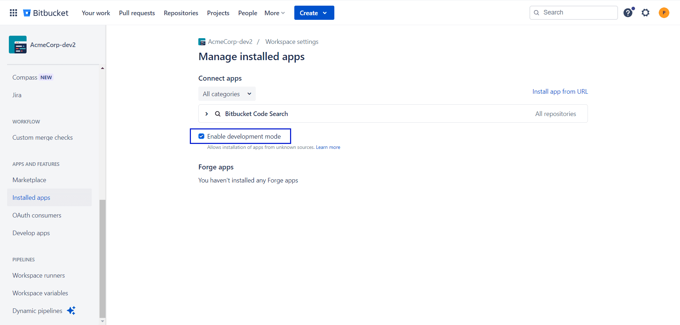Open Projects in top navigation
The height and width of the screenshot is (325, 680).
pyautogui.click(x=218, y=13)
